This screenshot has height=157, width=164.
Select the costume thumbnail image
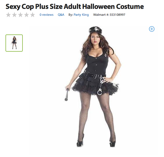(14, 43)
